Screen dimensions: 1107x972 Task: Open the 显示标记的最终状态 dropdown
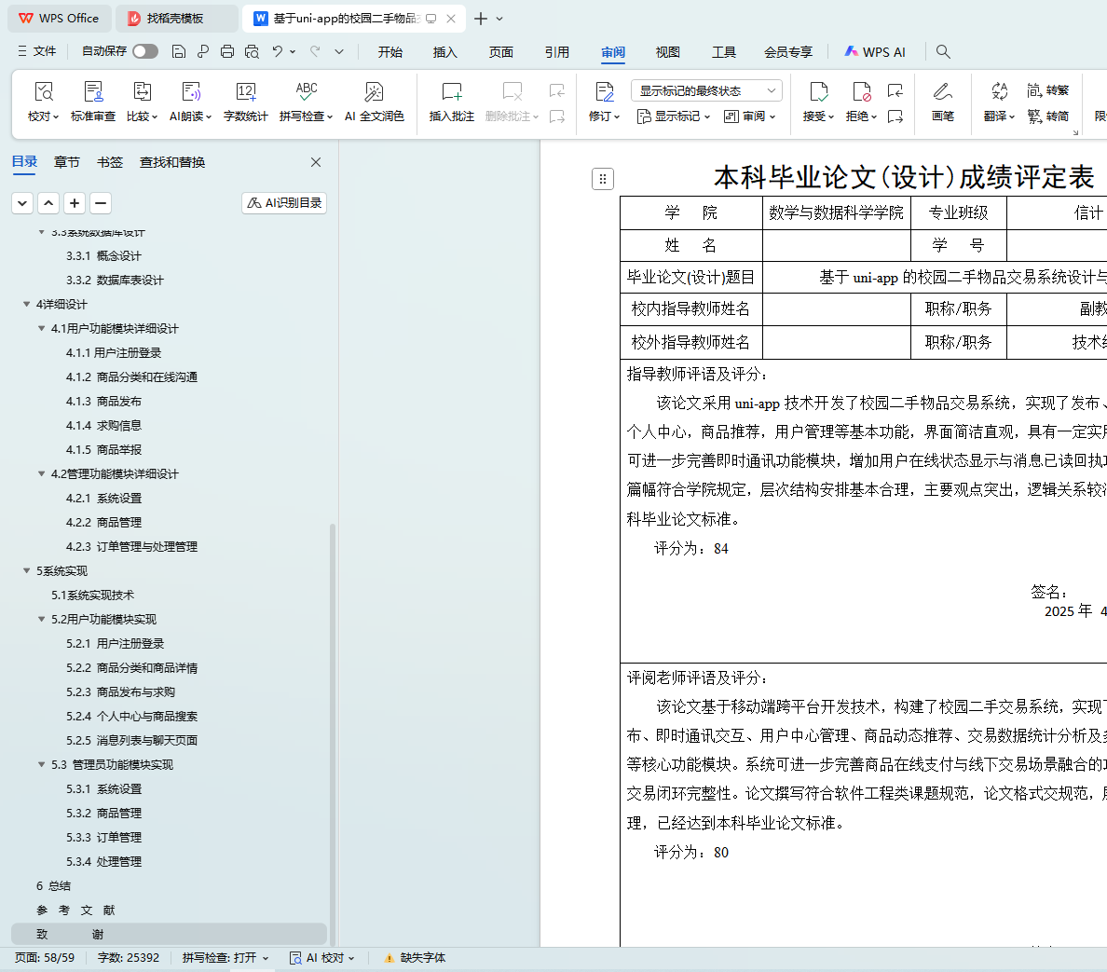tap(706, 90)
